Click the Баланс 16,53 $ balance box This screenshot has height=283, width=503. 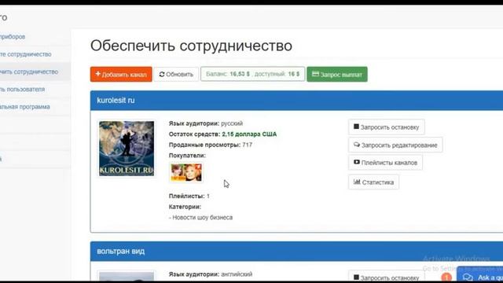(x=253, y=74)
